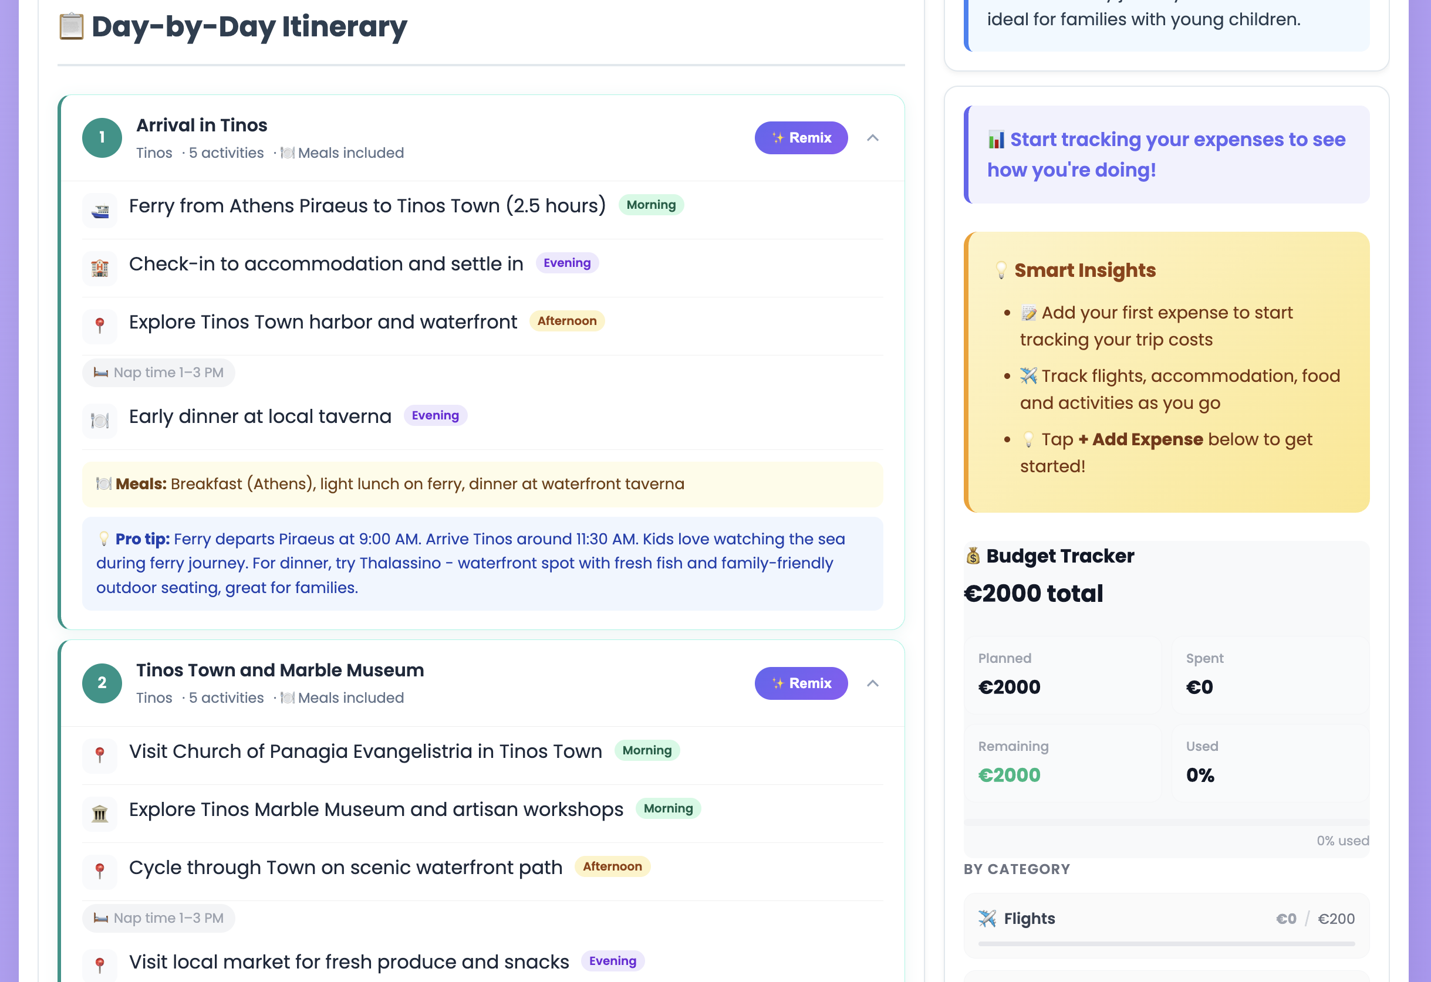Remix the Arrival in Tinos day
Viewport: 1431px width, 982px height.
click(x=801, y=138)
